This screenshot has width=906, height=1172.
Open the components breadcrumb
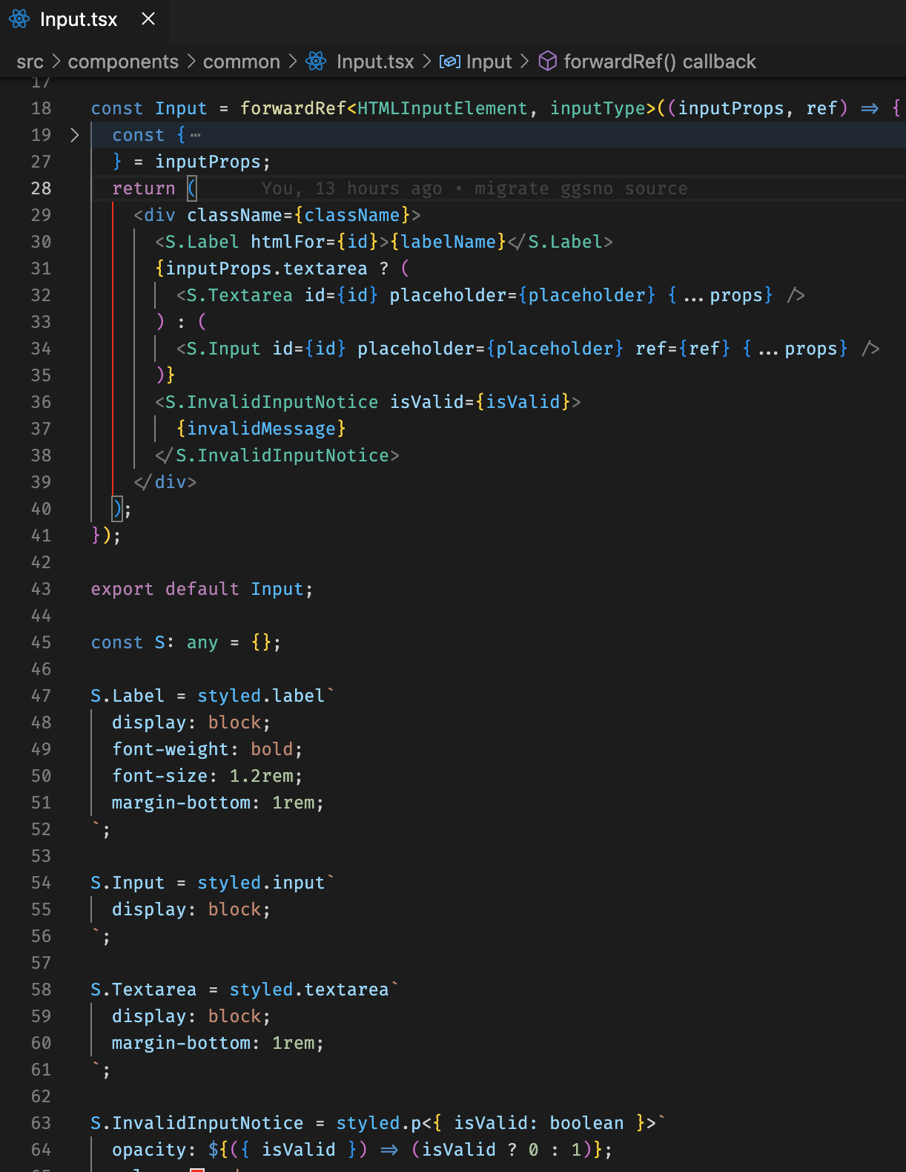pos(123,62)
